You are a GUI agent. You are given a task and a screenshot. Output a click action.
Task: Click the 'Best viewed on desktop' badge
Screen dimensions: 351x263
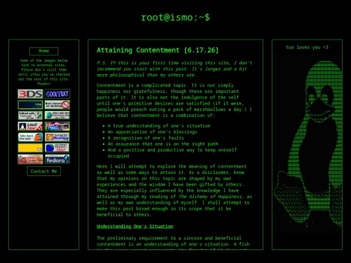point(57,105)
